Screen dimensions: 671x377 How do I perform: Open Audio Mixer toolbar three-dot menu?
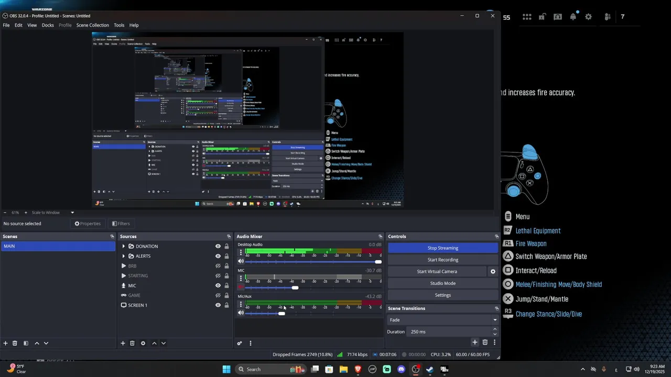point(250,343)
